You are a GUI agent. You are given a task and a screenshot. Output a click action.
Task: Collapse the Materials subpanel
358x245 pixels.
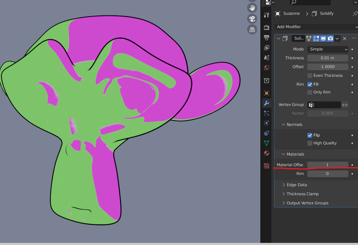[283, 154]
